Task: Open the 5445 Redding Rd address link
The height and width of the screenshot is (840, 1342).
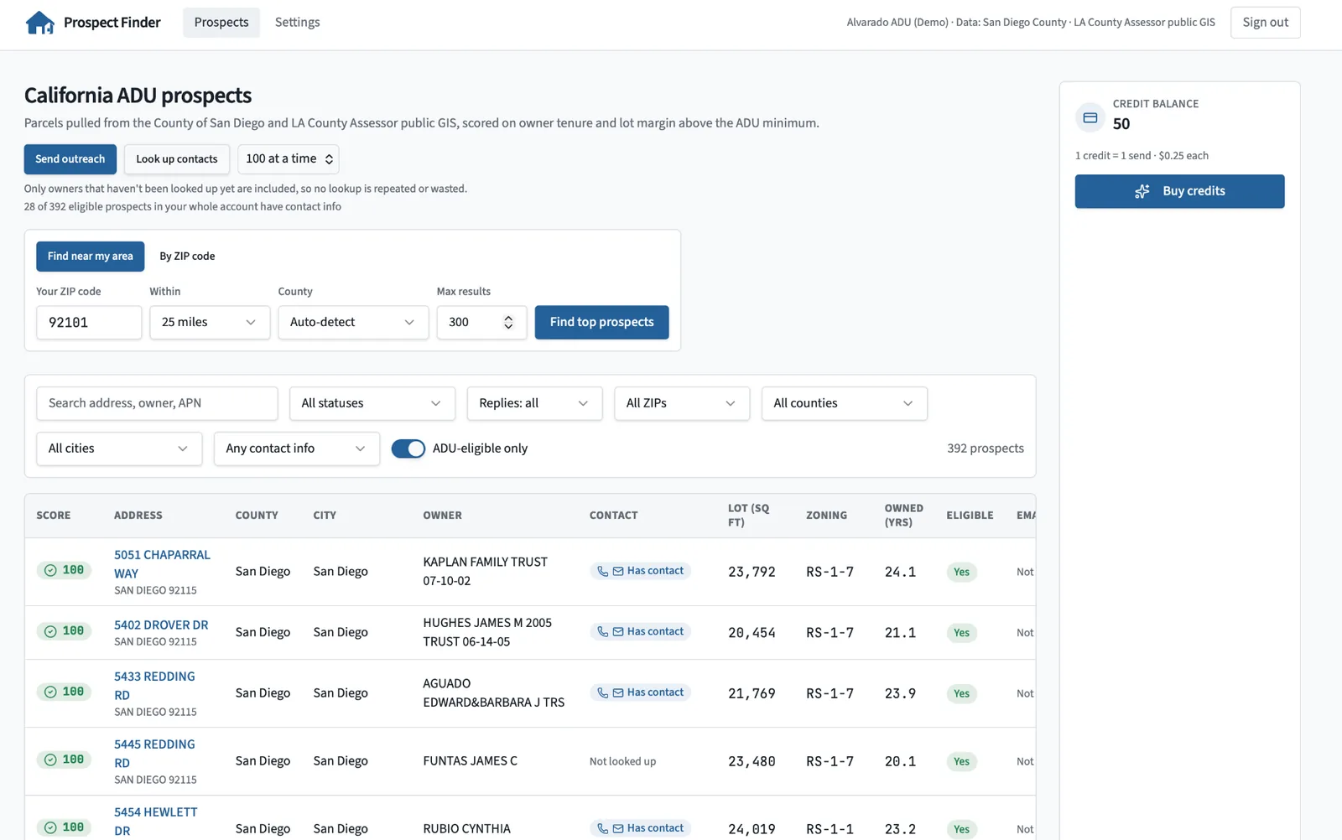Action: pyautogui.click(x=154, y=754)
